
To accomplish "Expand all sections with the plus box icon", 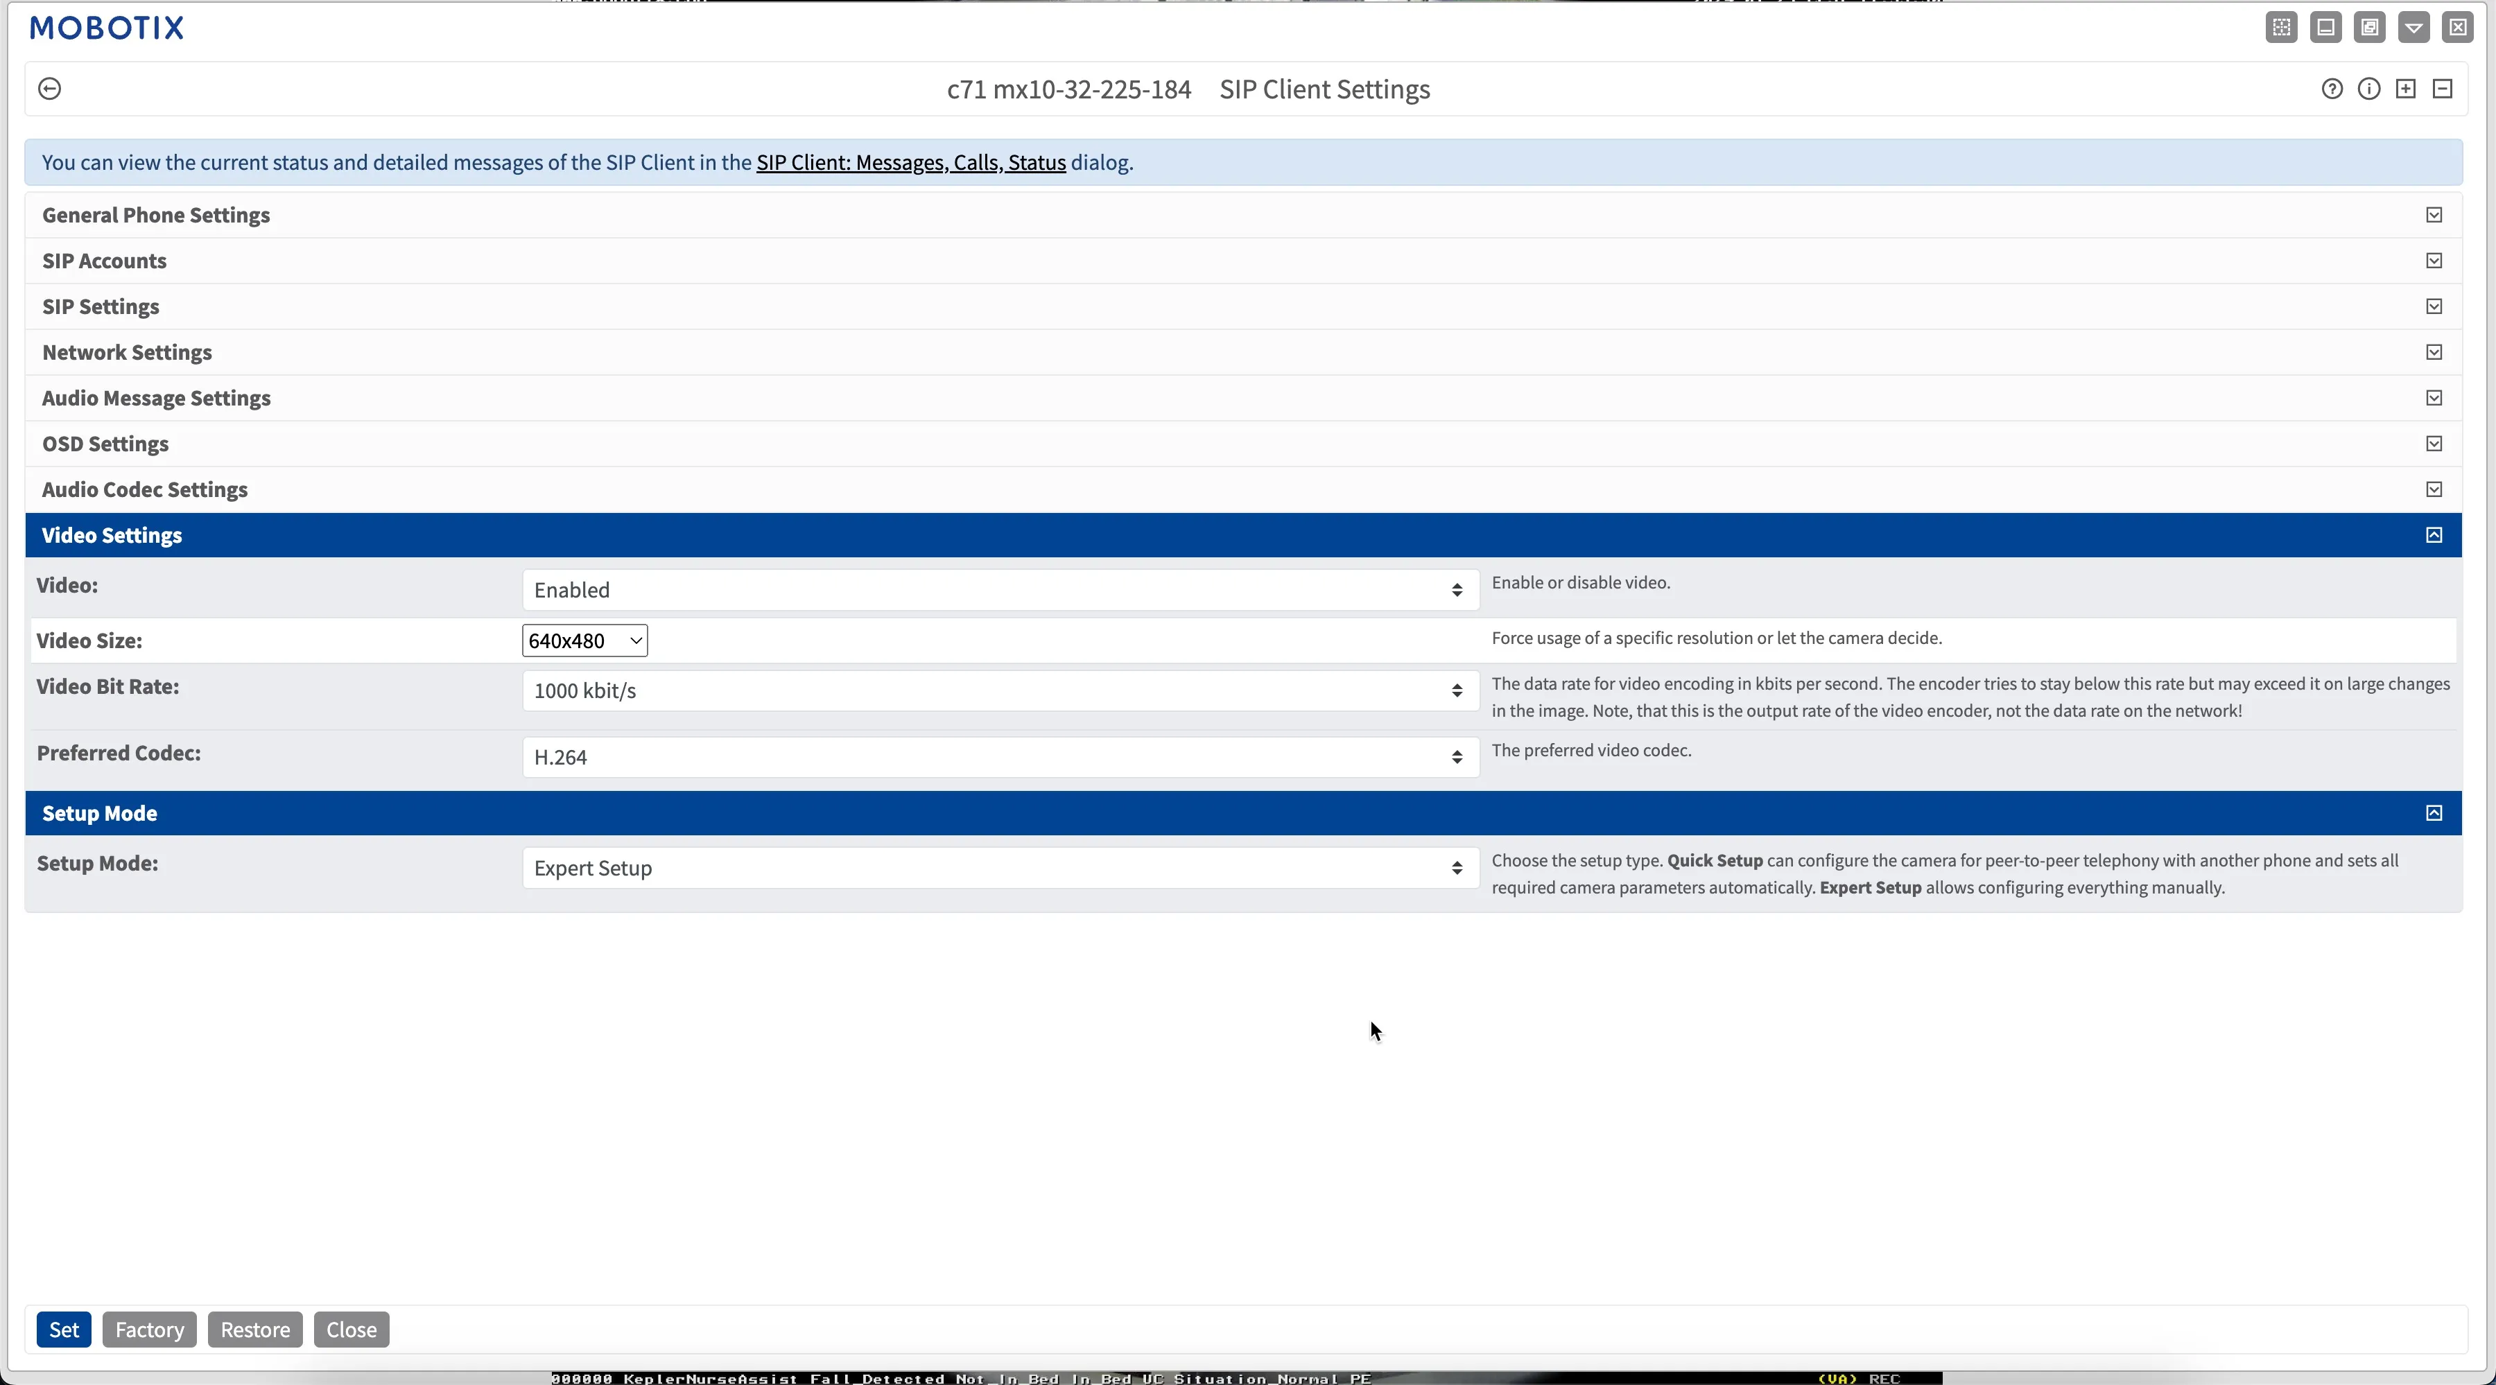I will click(x=2406, y=89).
